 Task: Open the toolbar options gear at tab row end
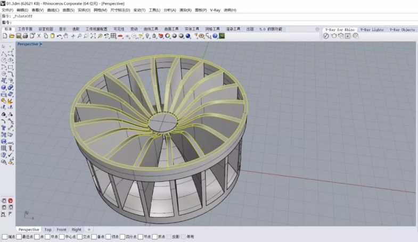(x=317, y=29)
